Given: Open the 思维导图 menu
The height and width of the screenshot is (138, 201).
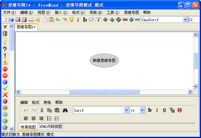Looking at the screenshot, I should pyautogui.click(x=131, y=13).
